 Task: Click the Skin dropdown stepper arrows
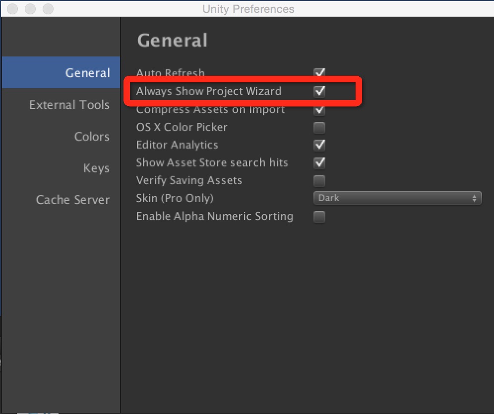click(x=475, y=198)
